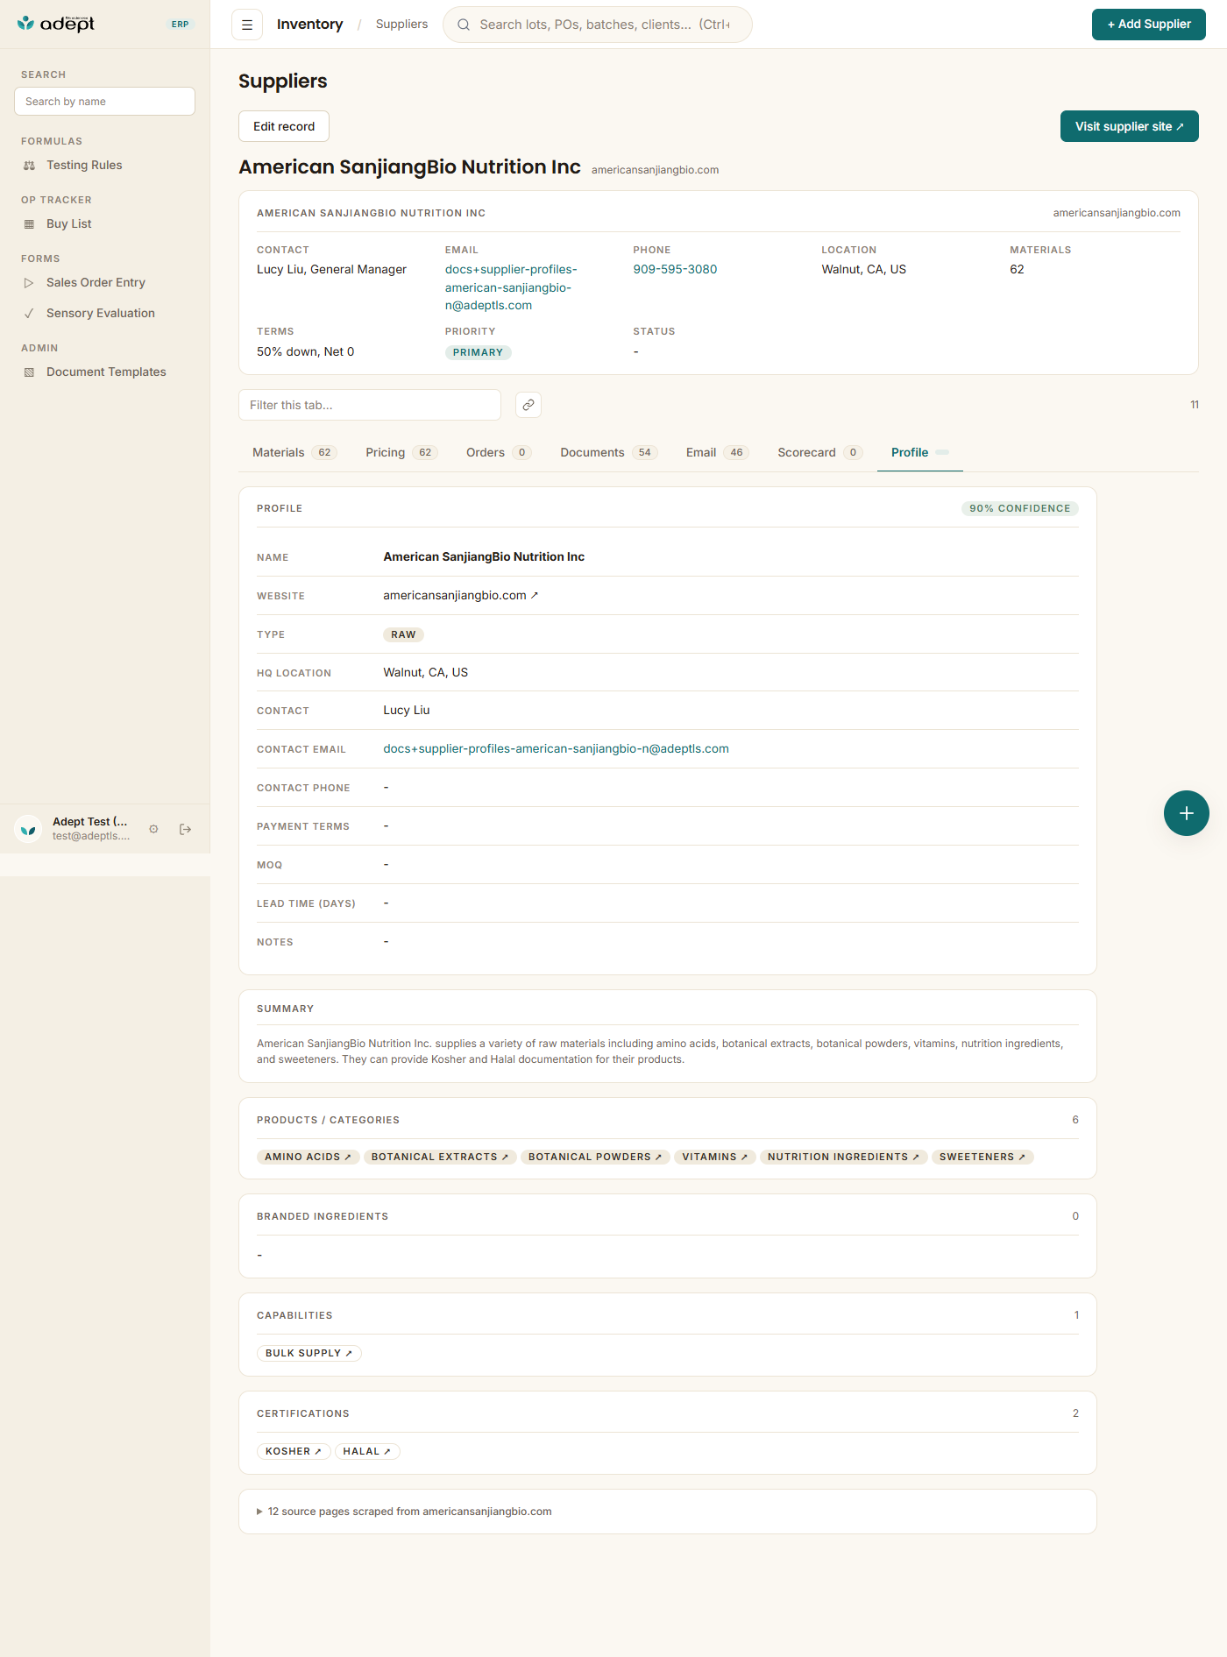Select the Profile tab
Image resolution: width=1227 pixels, height=1657 pixels.
coord(920,452)
